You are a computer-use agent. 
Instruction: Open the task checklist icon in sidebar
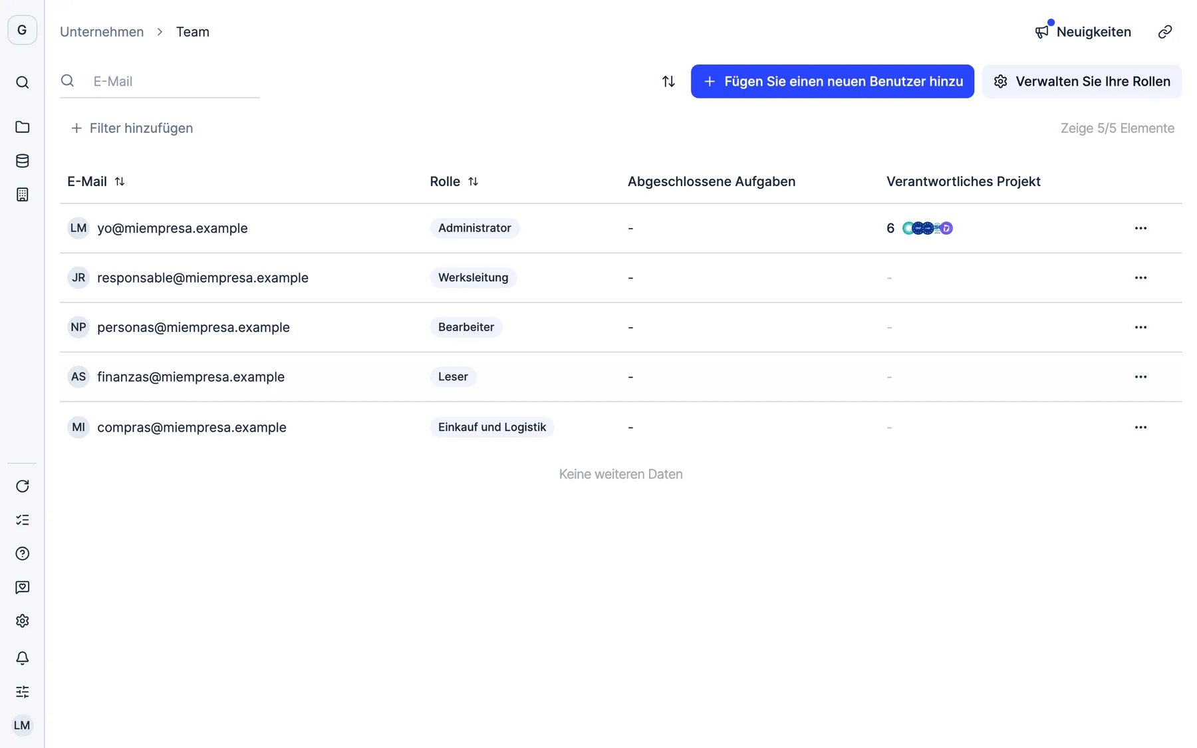click(x=22, y=520)
